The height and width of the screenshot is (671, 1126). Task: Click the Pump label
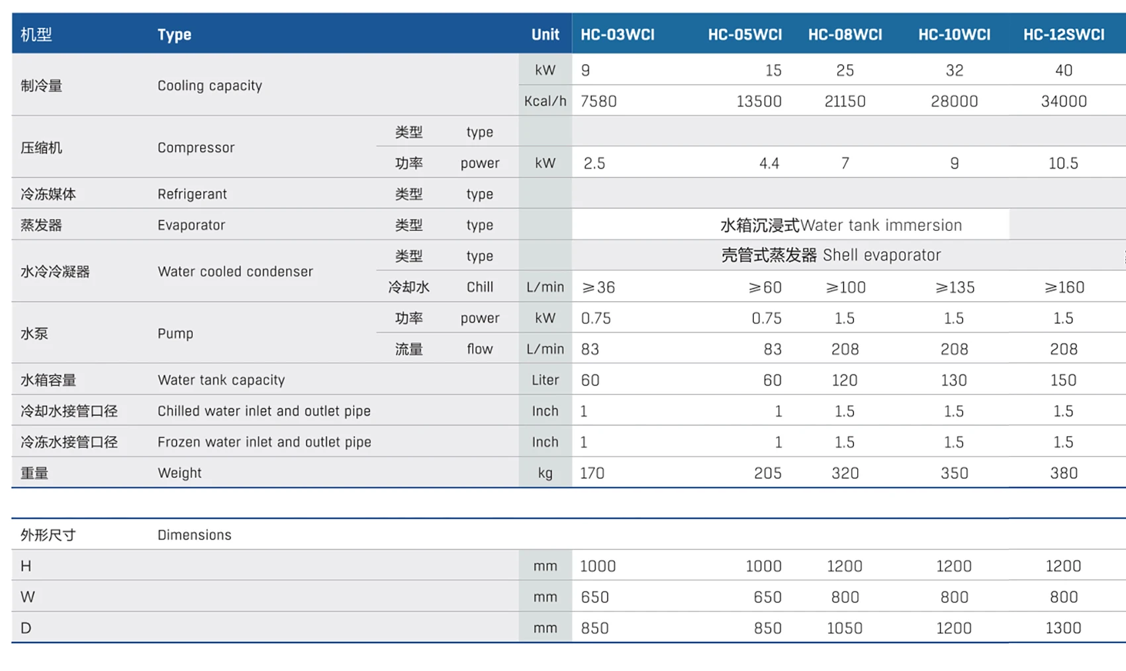point(175,334)
